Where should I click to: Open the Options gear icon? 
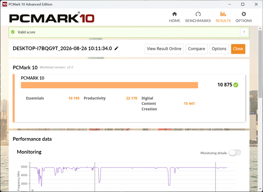click(x=244, y=14)
